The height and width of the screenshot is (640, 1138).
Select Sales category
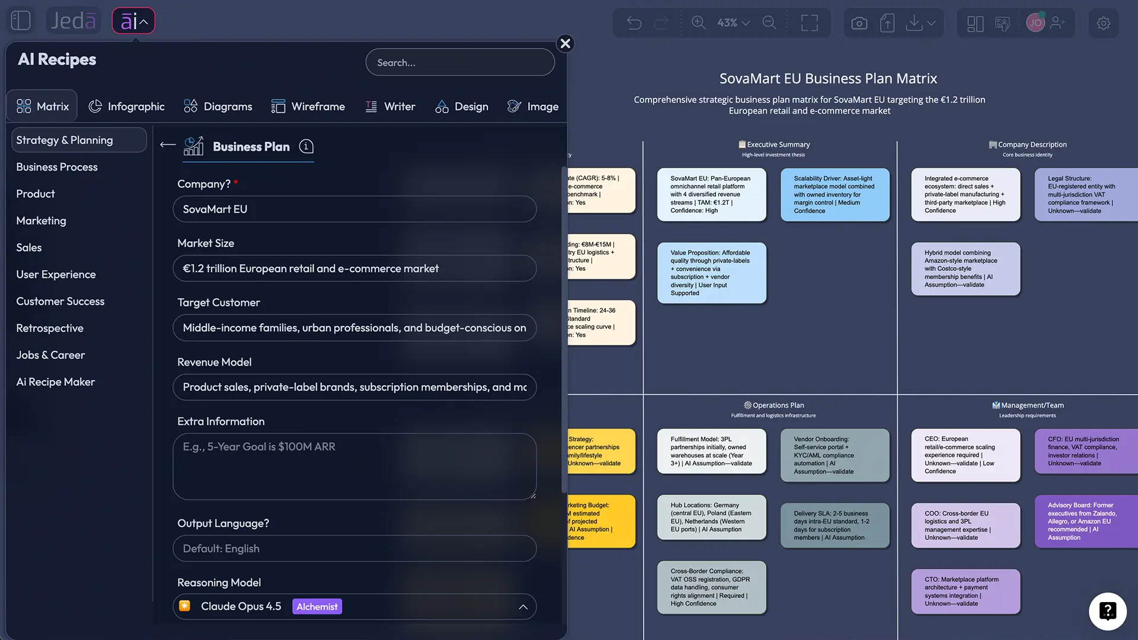[29, 248]
